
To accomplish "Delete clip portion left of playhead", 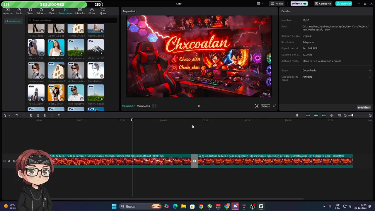I will 38,115.
